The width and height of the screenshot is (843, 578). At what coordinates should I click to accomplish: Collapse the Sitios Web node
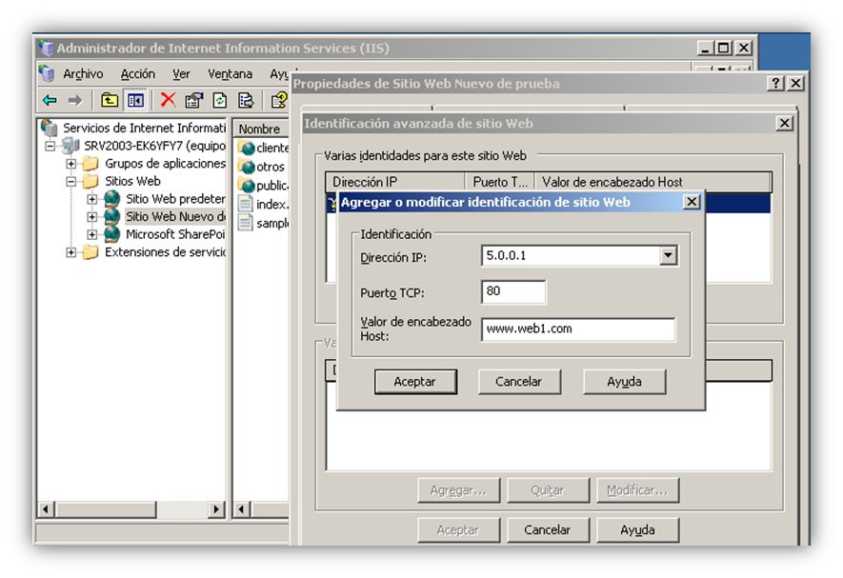[71, 181]
